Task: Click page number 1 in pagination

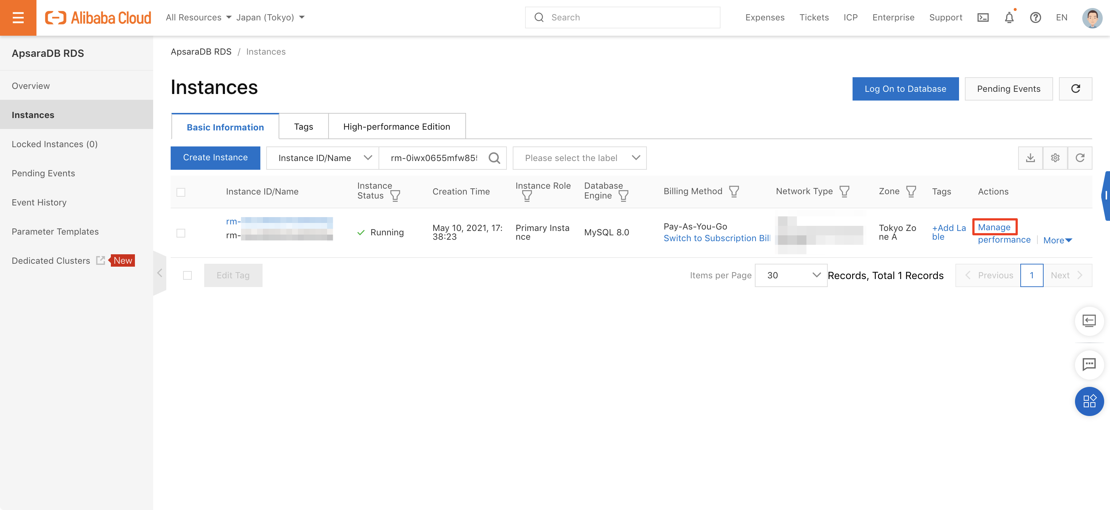Action: click(x=1032, y=275)
